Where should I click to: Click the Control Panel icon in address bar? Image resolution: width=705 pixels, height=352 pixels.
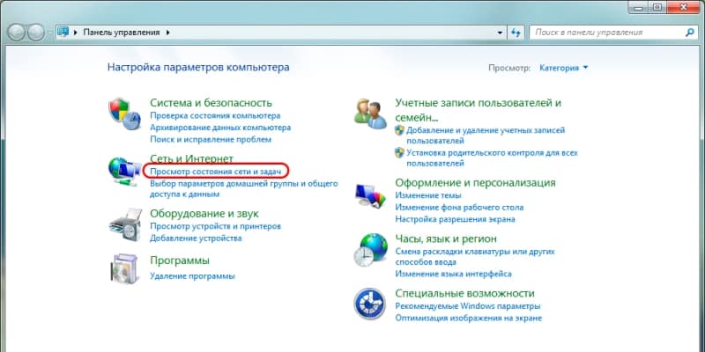coord(63,33)
